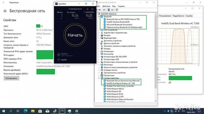Screen dimensions: 204x114
Task: Select Realtek PCIe GbE Family Controller
Action: pyautogui.click(x=120, y=86)
